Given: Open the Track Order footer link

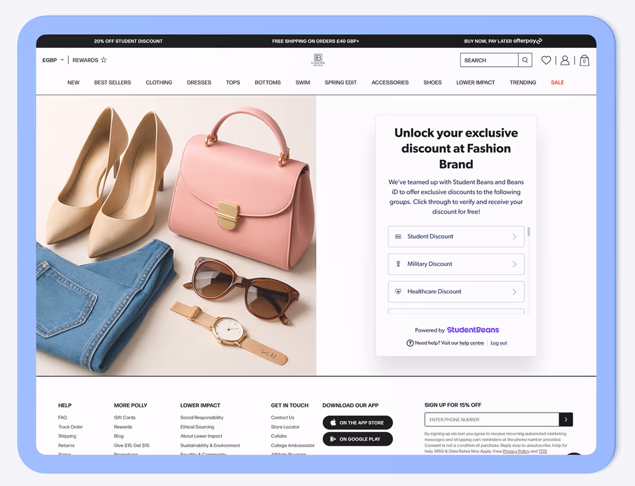Looking at the screenshot, I should (x=70, y=427).
